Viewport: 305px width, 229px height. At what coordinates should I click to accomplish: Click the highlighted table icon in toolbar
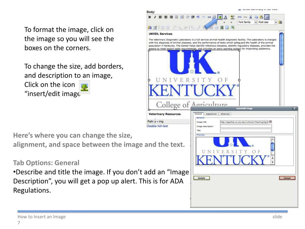point(267,17)
